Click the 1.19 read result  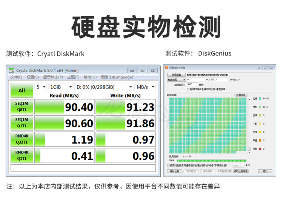click(65, 139)
